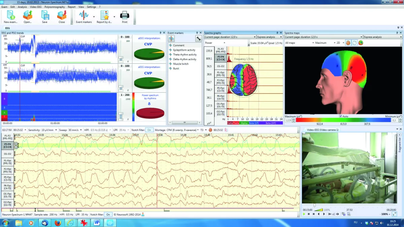The height and width of the screenshot is (227, 404).
Task: Click the New exam toolbar icon
Action: click(x=11, y=15)
